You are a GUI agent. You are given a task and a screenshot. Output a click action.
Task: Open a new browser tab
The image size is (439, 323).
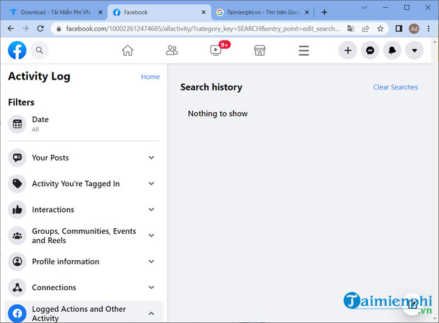point(324,13)
